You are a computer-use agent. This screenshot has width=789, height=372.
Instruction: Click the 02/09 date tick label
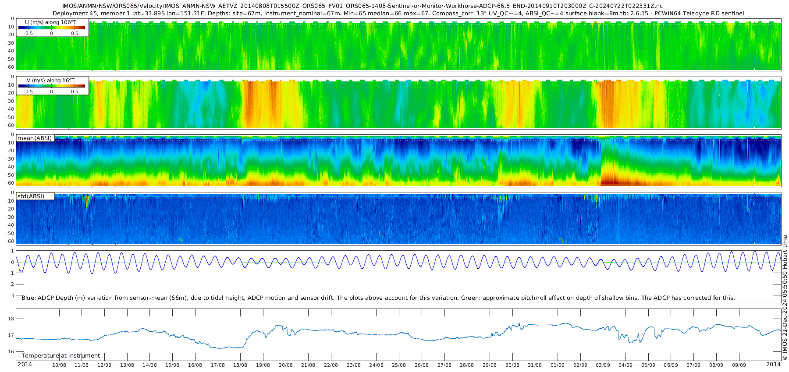pos(580,365)
